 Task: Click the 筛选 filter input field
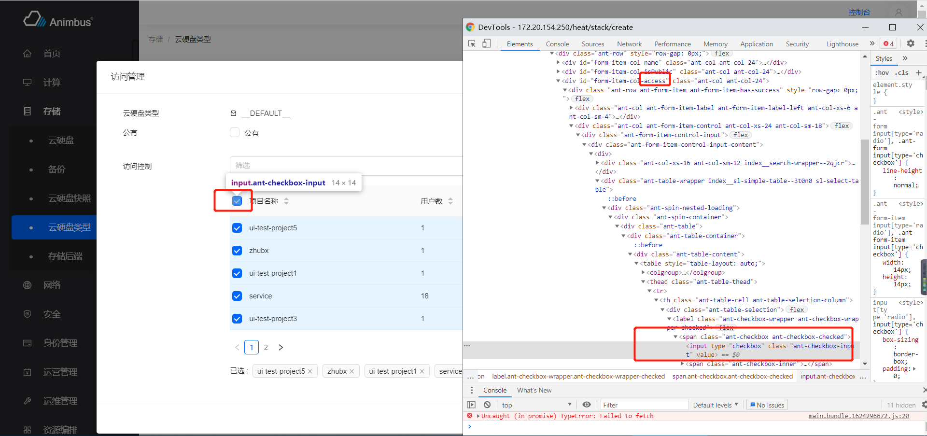pos(346,166)
